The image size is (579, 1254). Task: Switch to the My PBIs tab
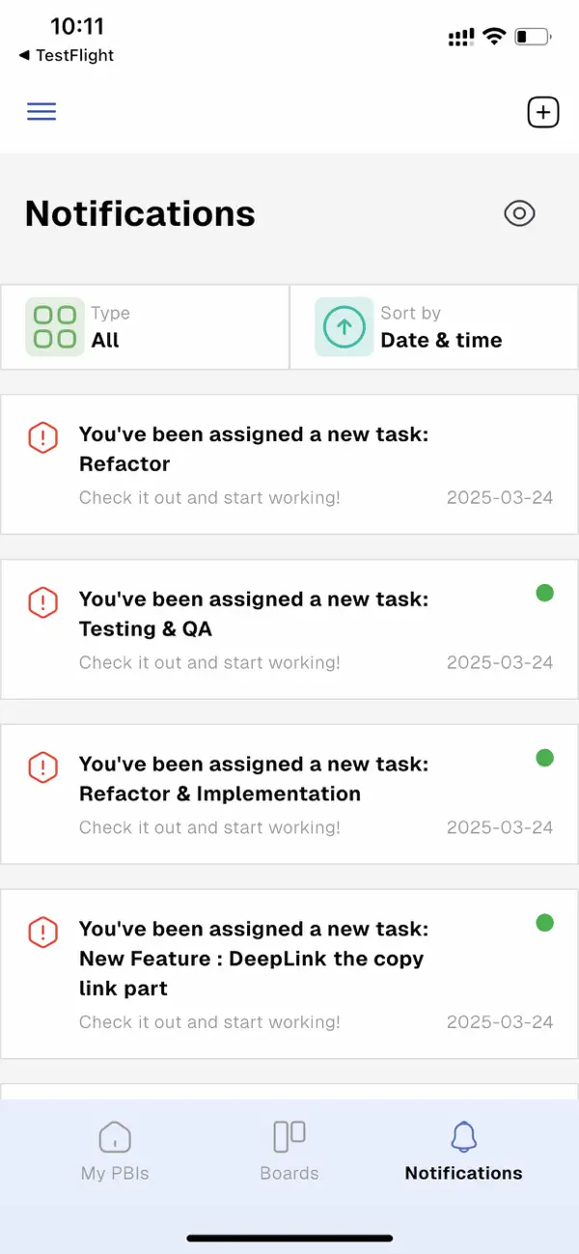point(115,1151)
